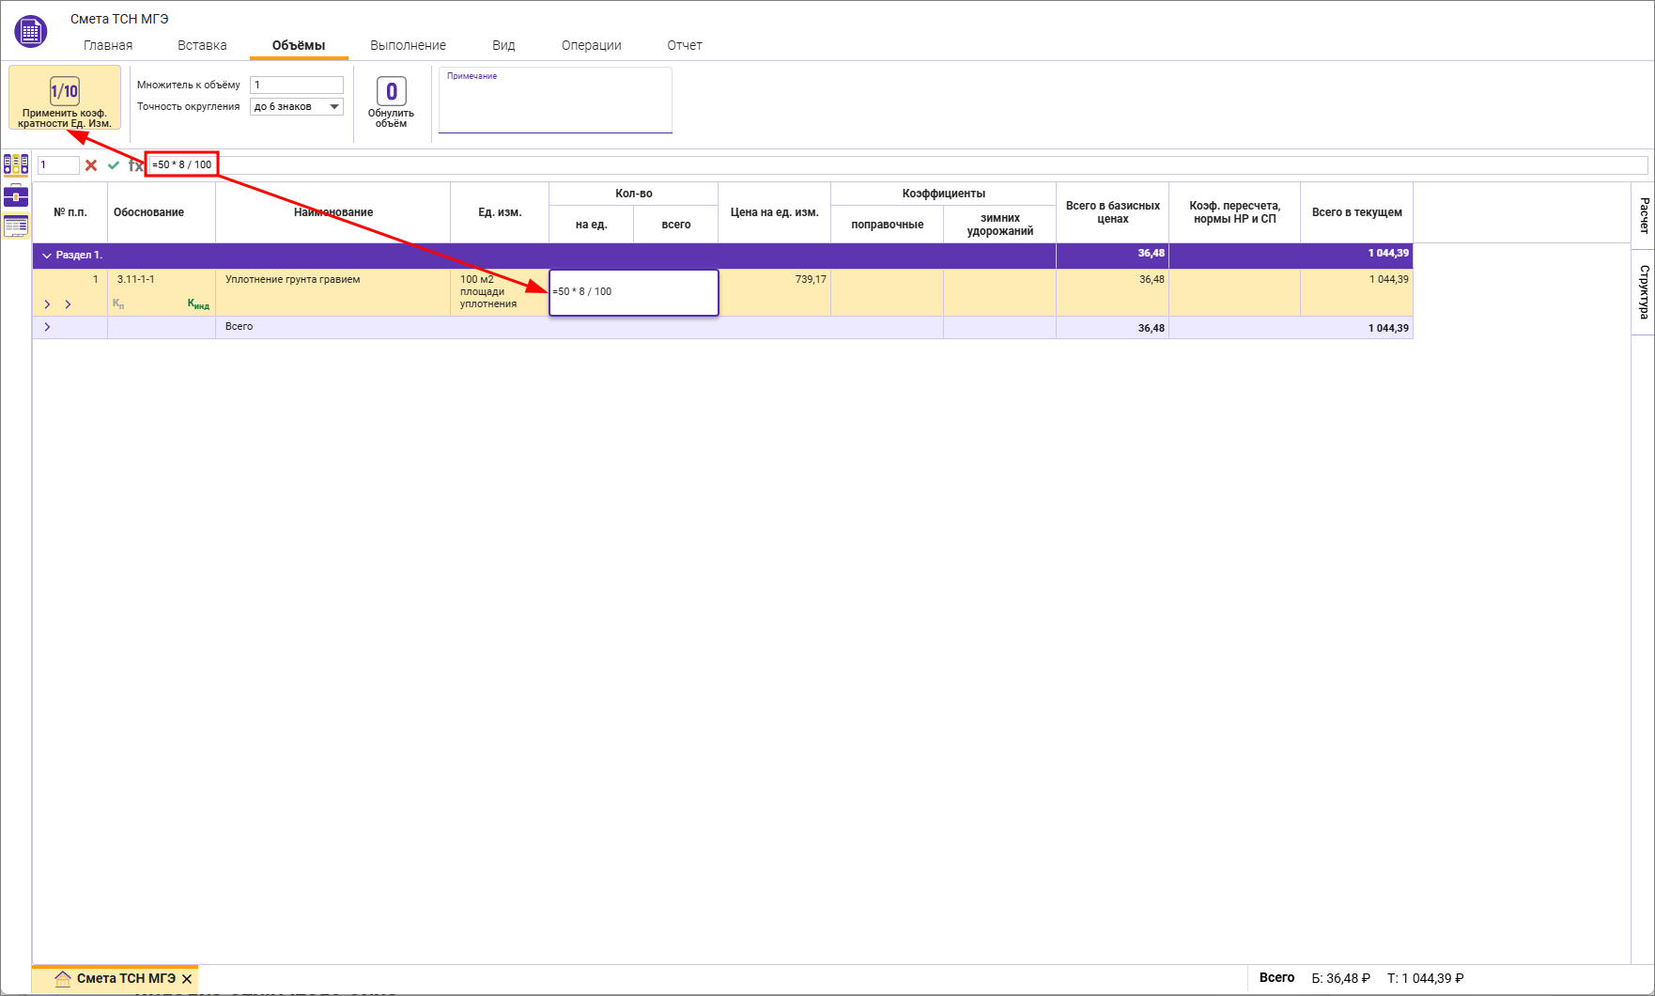Image resolution: width=1655 pixels, height=996 pixels.
Task: Close the Смета ТСН МГЭ document tab
Action: [x=187, y=979]
